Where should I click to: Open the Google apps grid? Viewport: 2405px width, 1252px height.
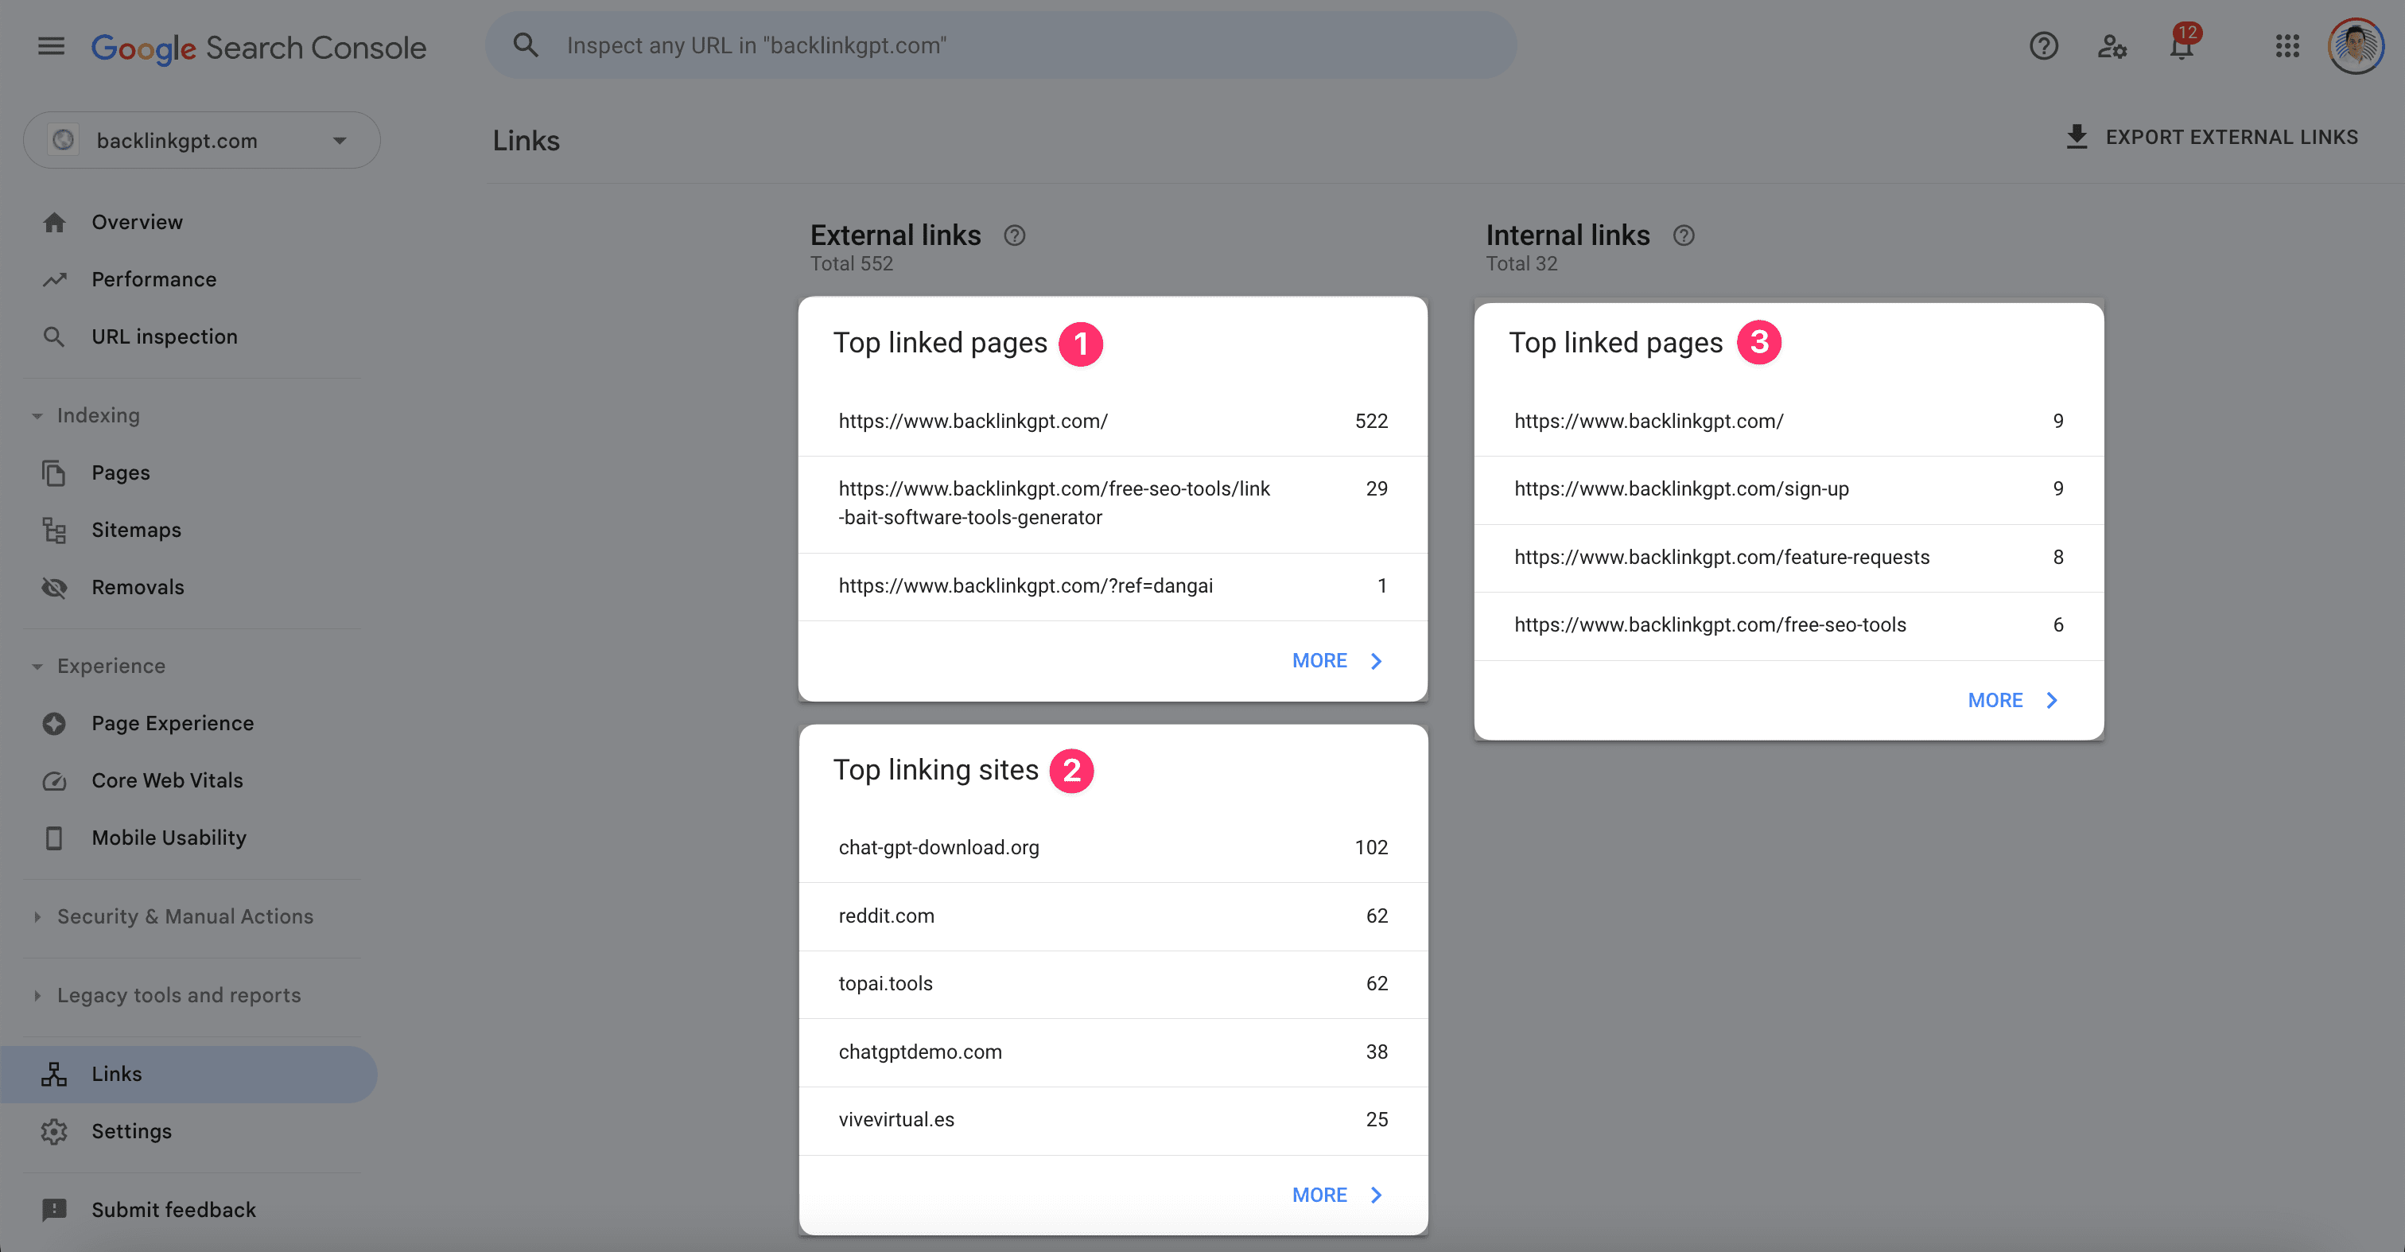tap(2286, 46)
